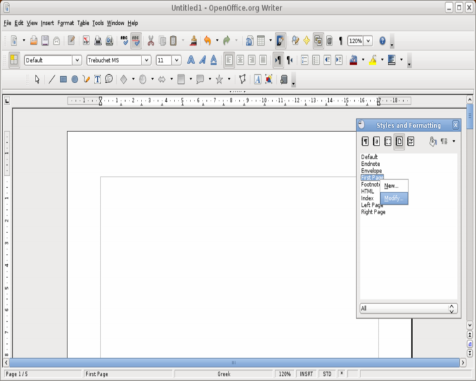
Task: Click the horizontal scrollbar thumb
Action: (x=234, y=363)
